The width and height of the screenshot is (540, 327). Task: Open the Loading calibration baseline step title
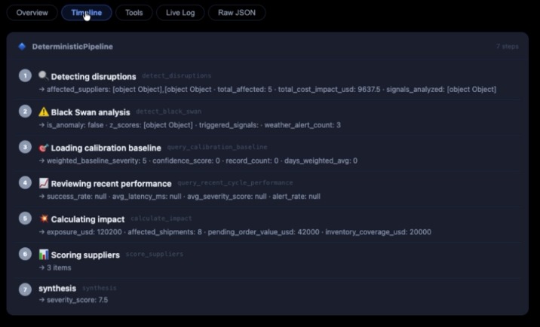coord(106,148)
